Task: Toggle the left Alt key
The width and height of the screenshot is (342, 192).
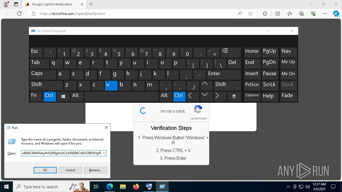Action: tap(77, 97)
